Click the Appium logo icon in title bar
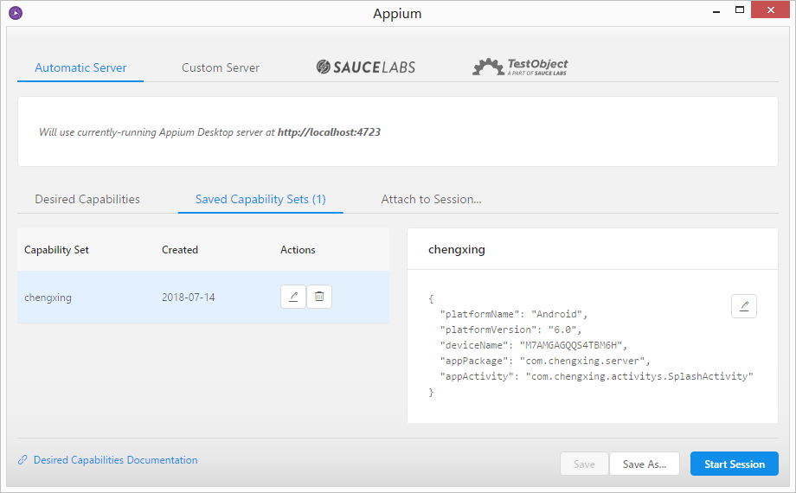Screen dimensions: 796x493 tap(16, 13)
